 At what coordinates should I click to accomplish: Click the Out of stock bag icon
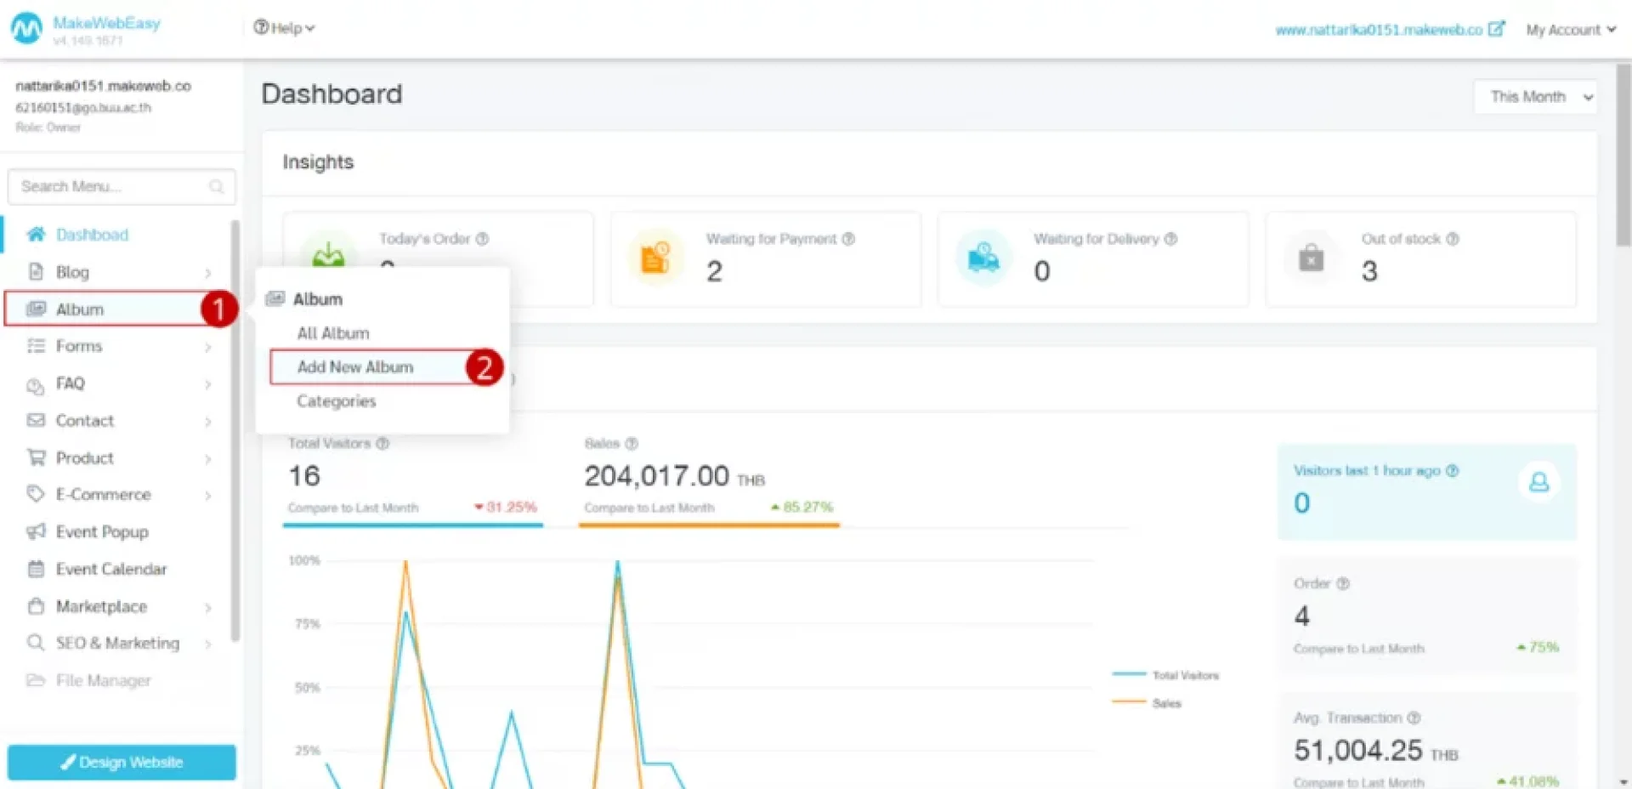tap(1311, 257)
